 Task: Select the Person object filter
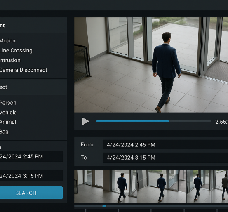tap(8, 103)
